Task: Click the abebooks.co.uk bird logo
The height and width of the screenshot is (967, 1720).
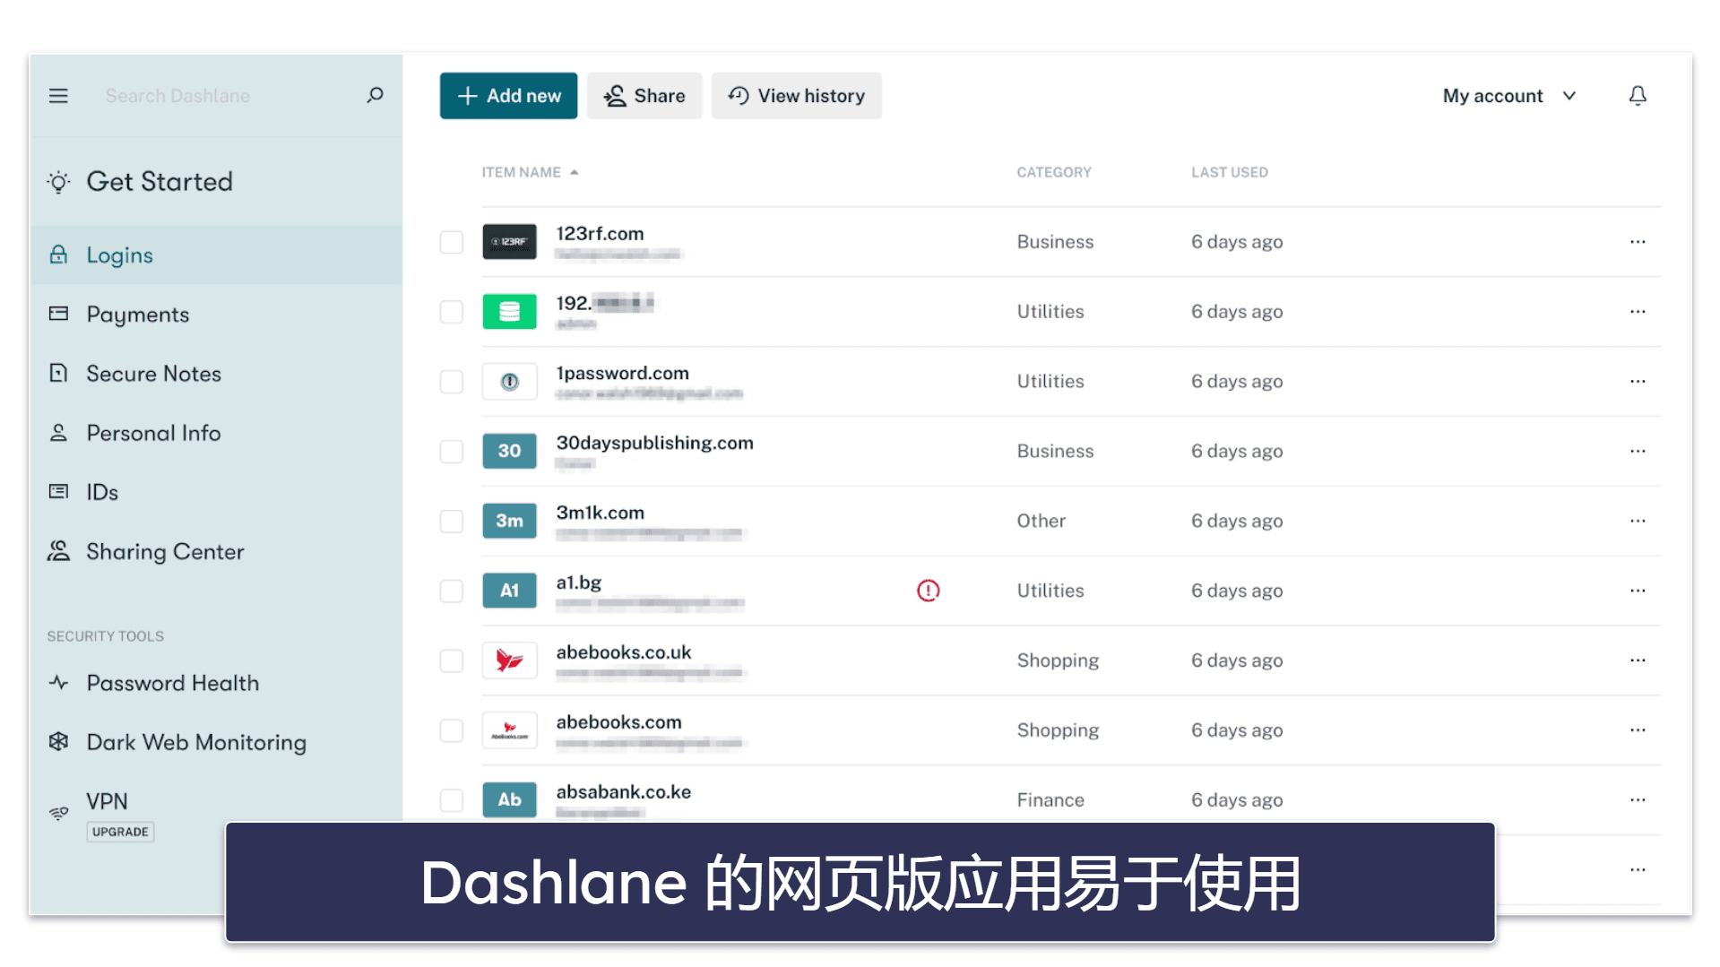Action: (x=509, y=660)
